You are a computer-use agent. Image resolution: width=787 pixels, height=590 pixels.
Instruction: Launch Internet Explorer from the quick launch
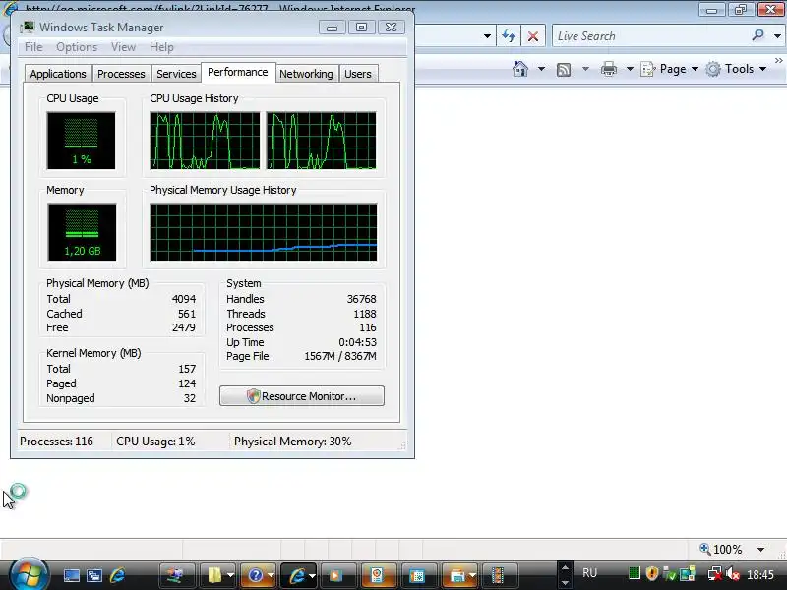[117, 575]
